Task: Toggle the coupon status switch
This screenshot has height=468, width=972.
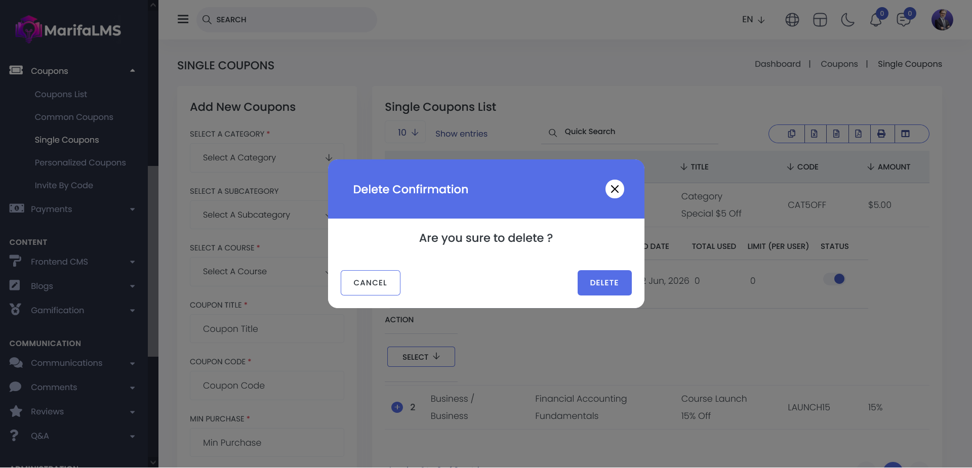Action: [834, 279]
